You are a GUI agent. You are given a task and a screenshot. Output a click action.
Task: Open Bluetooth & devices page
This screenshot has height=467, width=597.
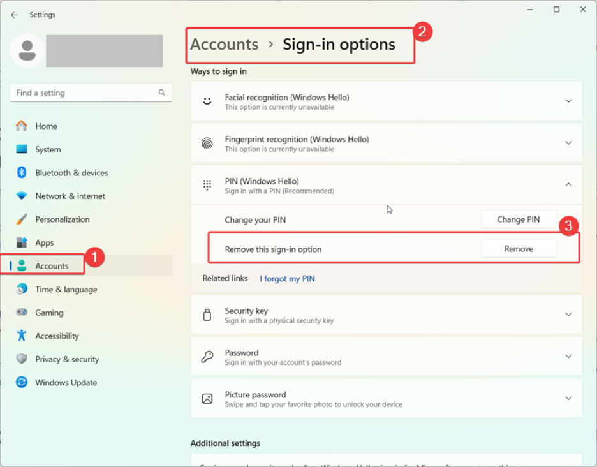tap(91, 172)
